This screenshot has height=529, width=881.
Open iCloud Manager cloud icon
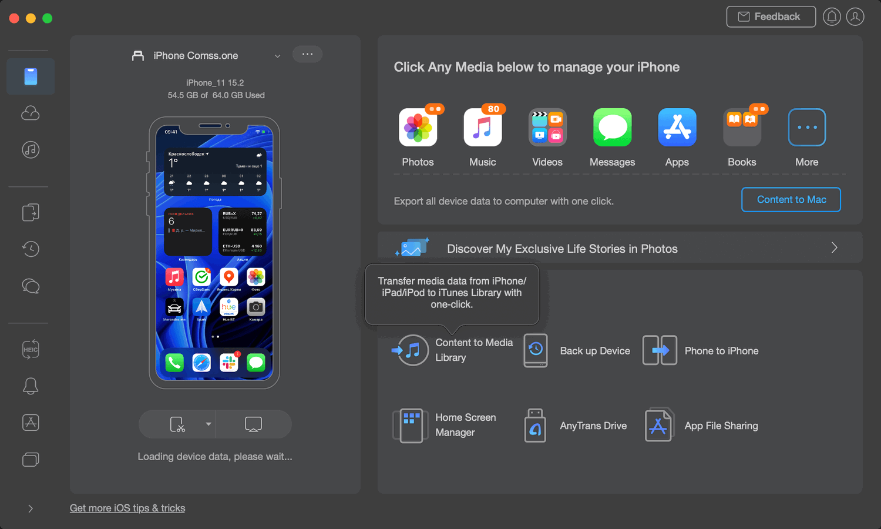pos(31,113)
